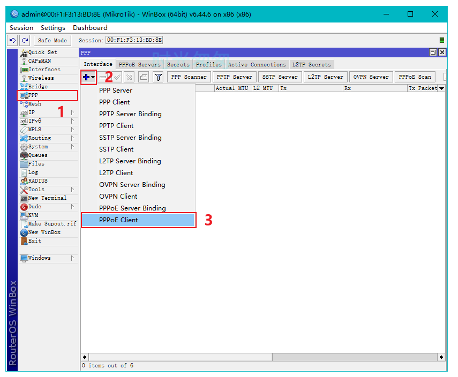Click the L2TP Server button

pyautogui.click(x=325, y=77)
